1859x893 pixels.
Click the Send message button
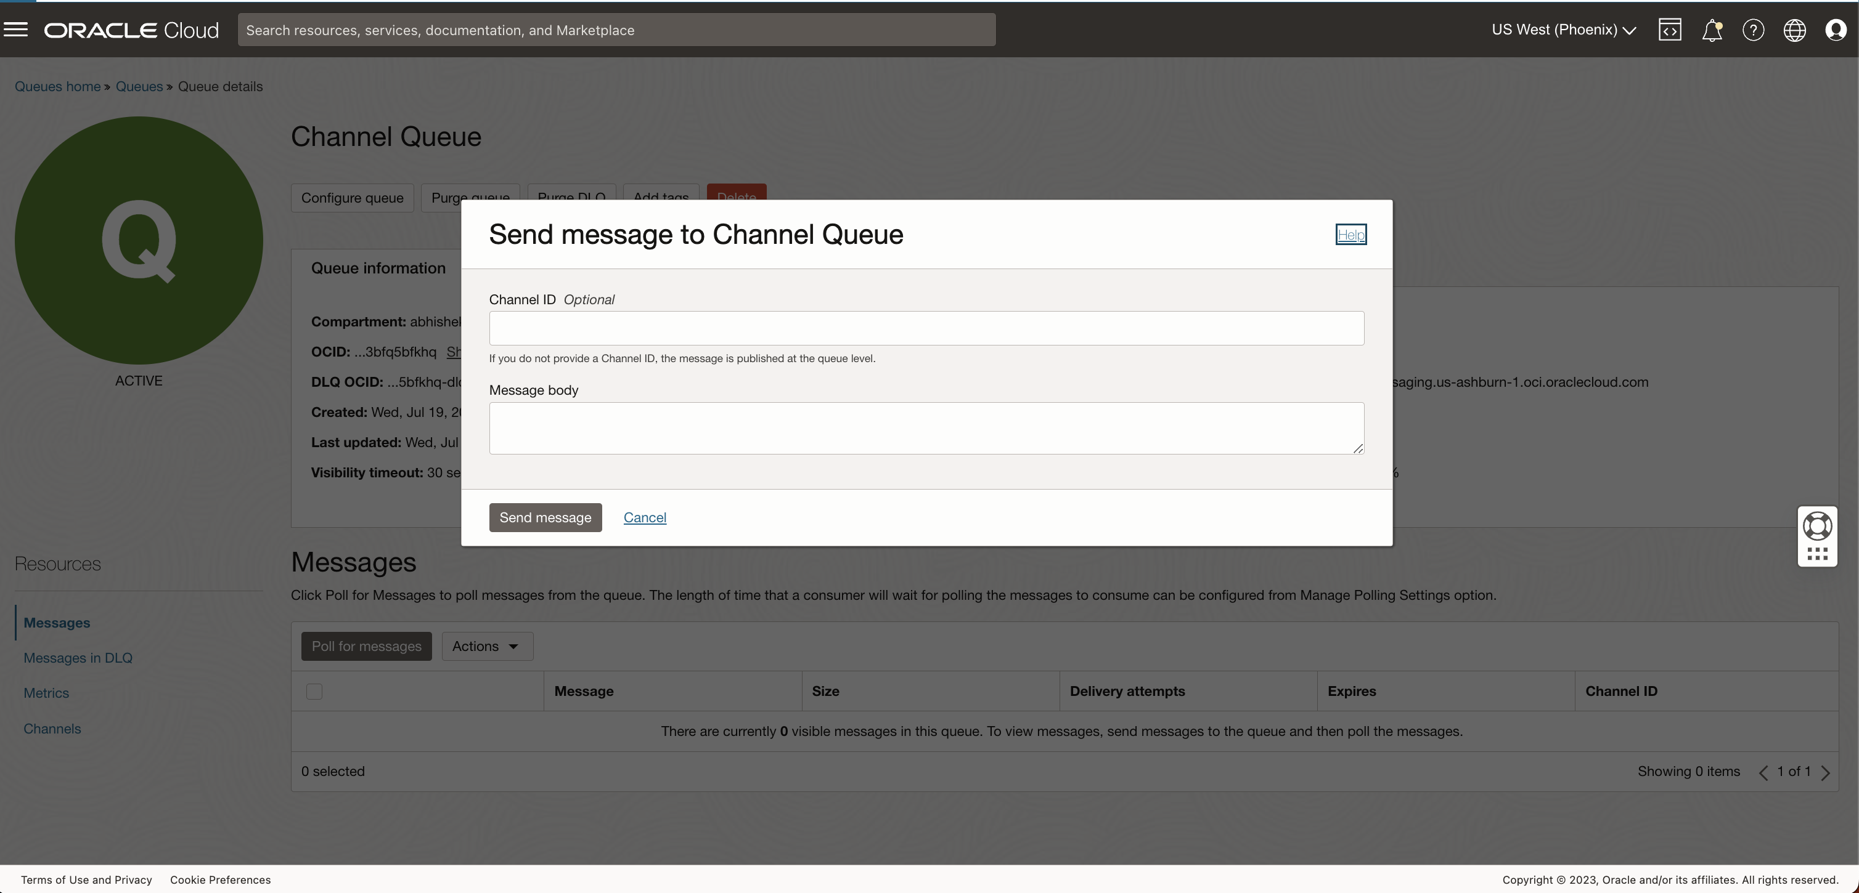[x=545, y=517]
